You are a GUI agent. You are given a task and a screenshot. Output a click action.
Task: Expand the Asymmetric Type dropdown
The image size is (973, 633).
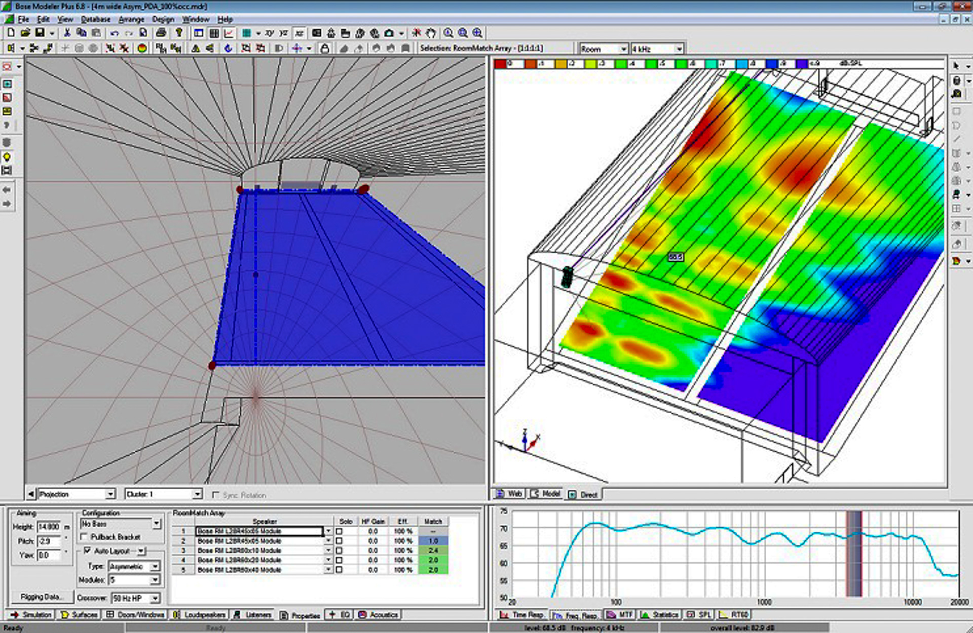pyautogui.click(x=155, y=566)
